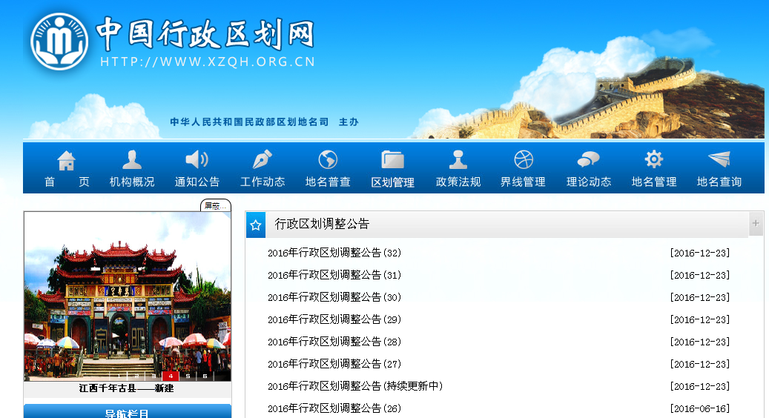Open 理论动态 via the speech bubbles icon

coord(588,160)
